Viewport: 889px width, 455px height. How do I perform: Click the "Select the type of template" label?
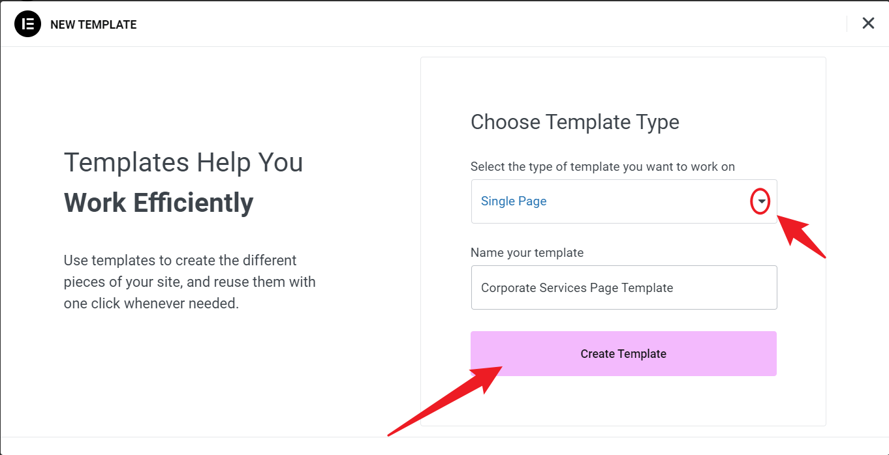point(602,167)
